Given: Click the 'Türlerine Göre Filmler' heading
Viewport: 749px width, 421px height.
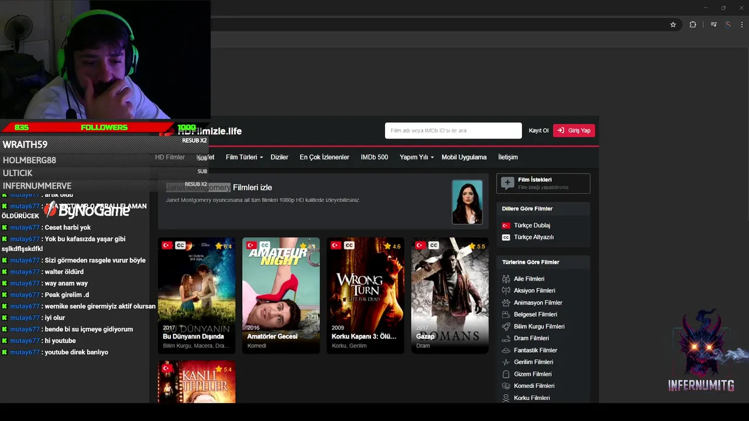Looking at the screenshot, I should 531,263.
